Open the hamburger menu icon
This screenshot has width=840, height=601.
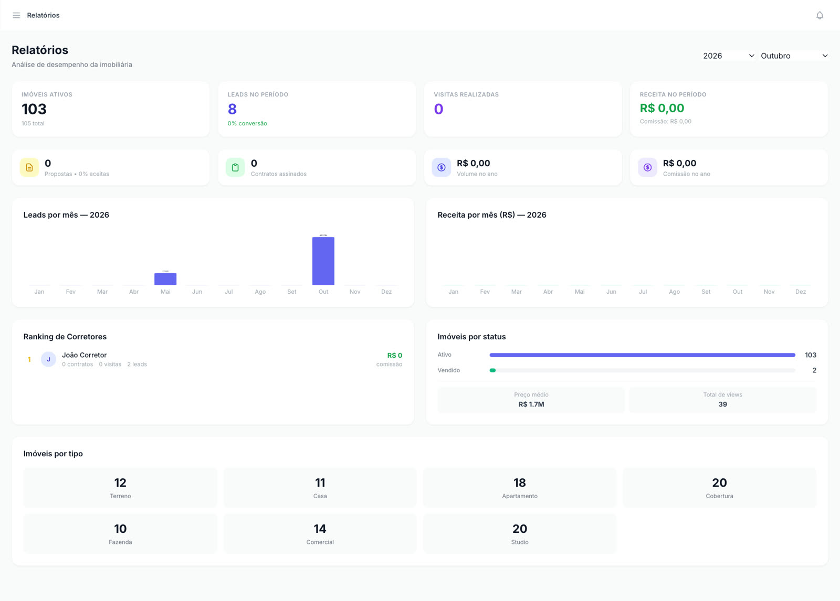click(16, 15)
